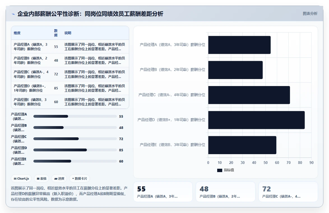Click the value 60 in the table
The height and width of the screenshot is (213, 329).
[x=56, y=102]
